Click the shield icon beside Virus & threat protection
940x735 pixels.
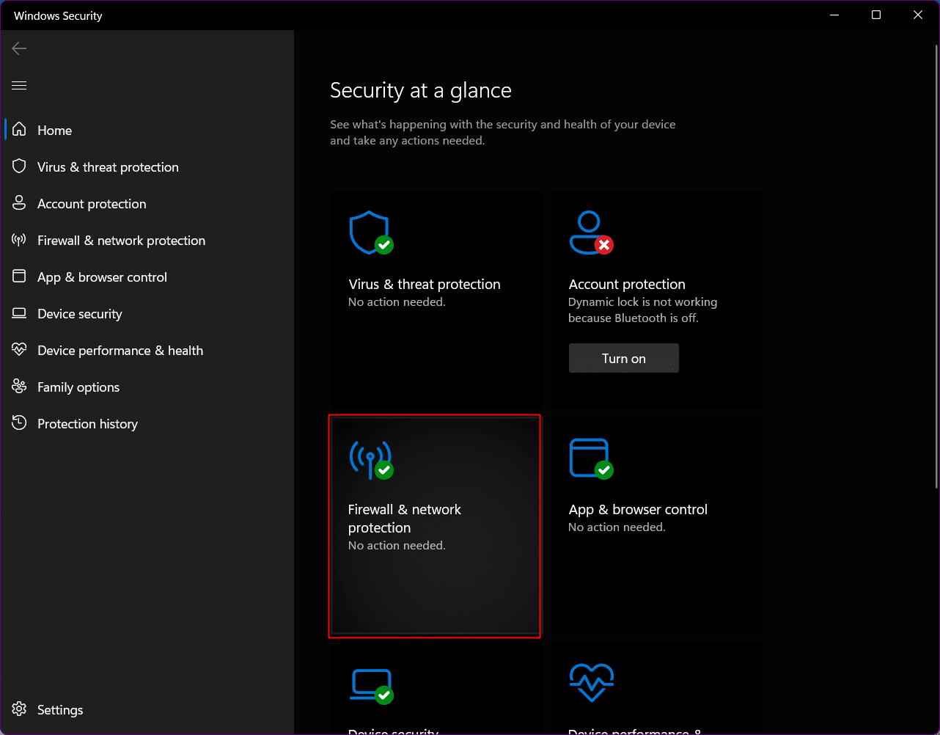20,167
